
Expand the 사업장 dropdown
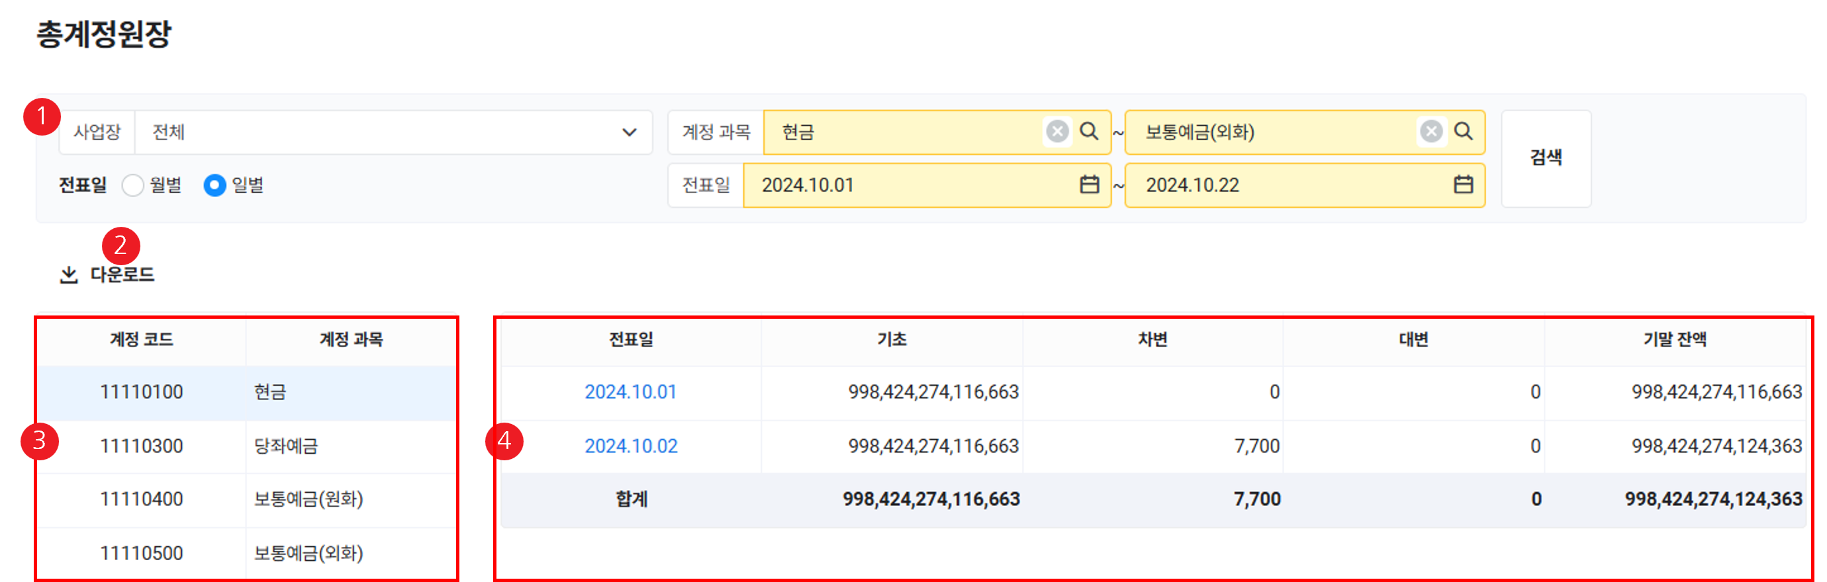click(x=628, y=132)
